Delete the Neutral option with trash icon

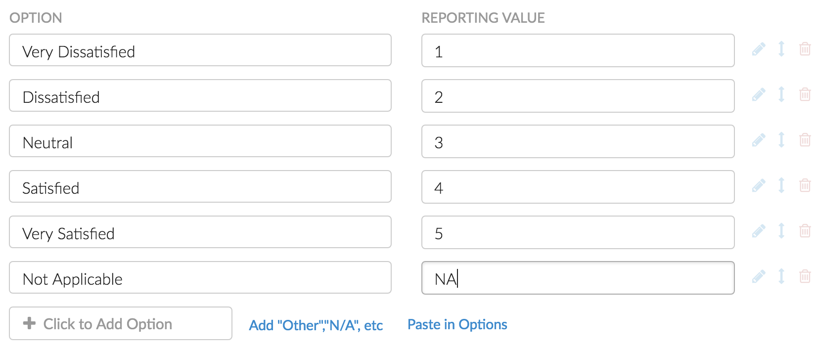[805, 140]
